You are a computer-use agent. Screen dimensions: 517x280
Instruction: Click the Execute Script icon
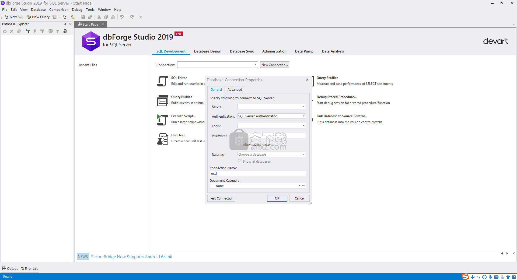[163, 120]
